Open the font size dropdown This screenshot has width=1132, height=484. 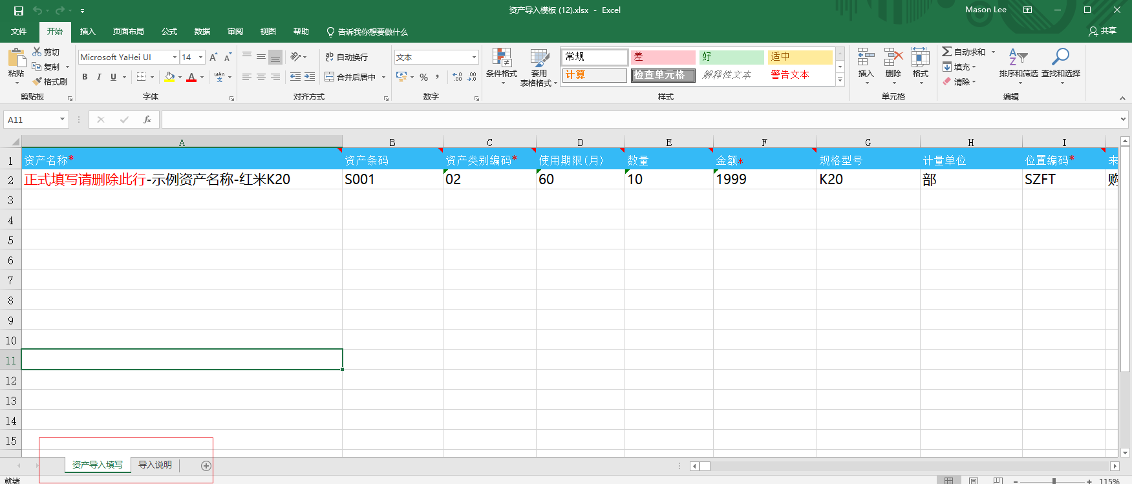[x=200, y=57]
